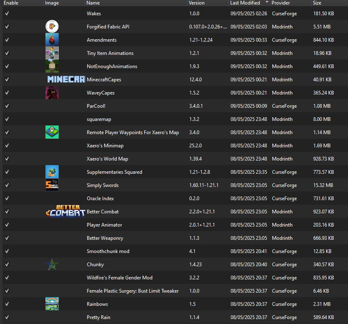The width and height of the screenshot is (348, 324).
Task: Select the WaveyCapes mod name
Action: [x=101, y=93]
